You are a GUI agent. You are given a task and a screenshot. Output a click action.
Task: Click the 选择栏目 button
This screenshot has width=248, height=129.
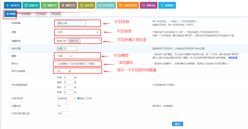[x=74, y=41]
